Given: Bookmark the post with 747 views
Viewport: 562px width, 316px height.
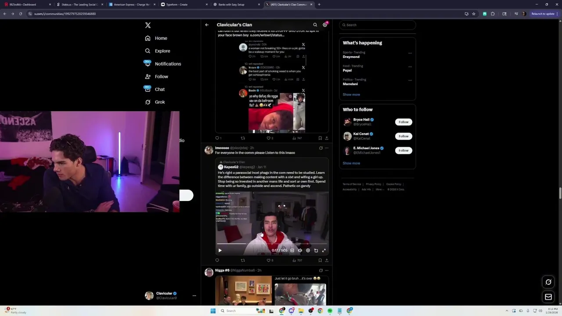Looking at the screenshot, I should (x=320, y=138).
